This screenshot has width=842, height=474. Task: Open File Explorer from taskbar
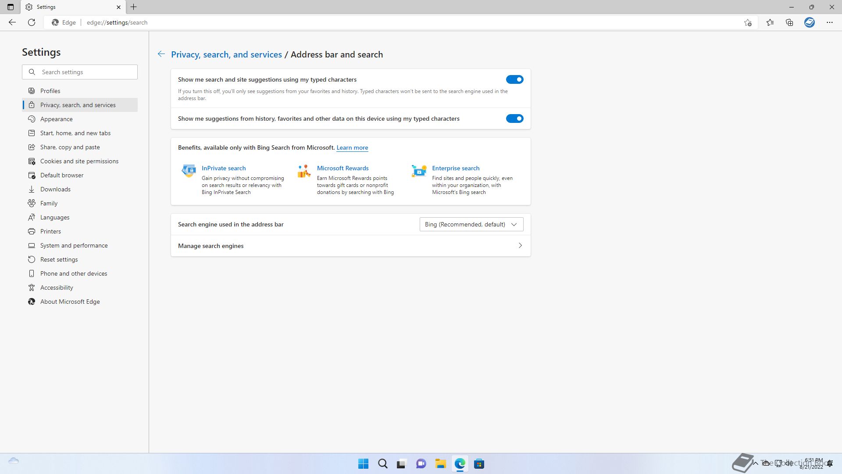tap(440, 463)
